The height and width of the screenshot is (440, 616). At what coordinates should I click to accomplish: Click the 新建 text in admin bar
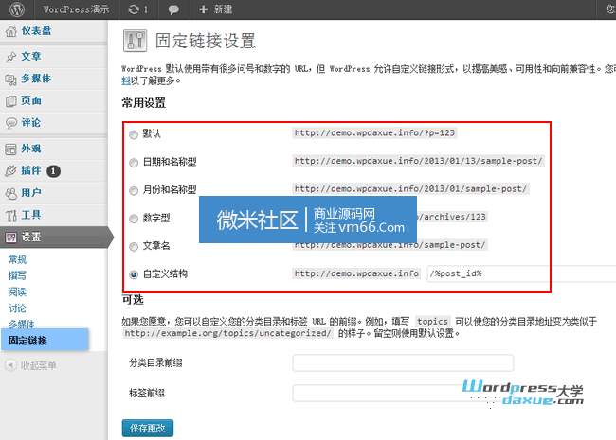tap(223, 9)
